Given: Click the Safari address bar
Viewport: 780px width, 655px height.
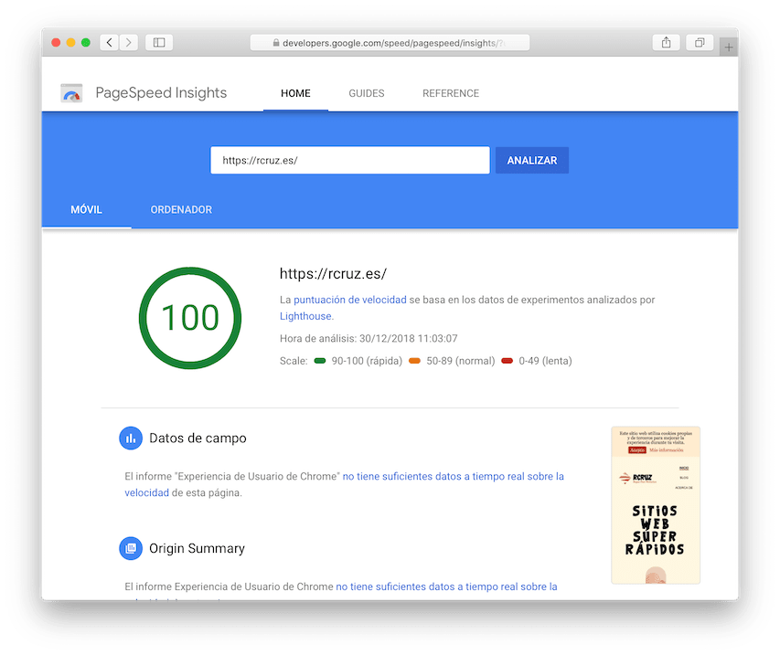Looking at the screenshot, I should coord(390,43).
